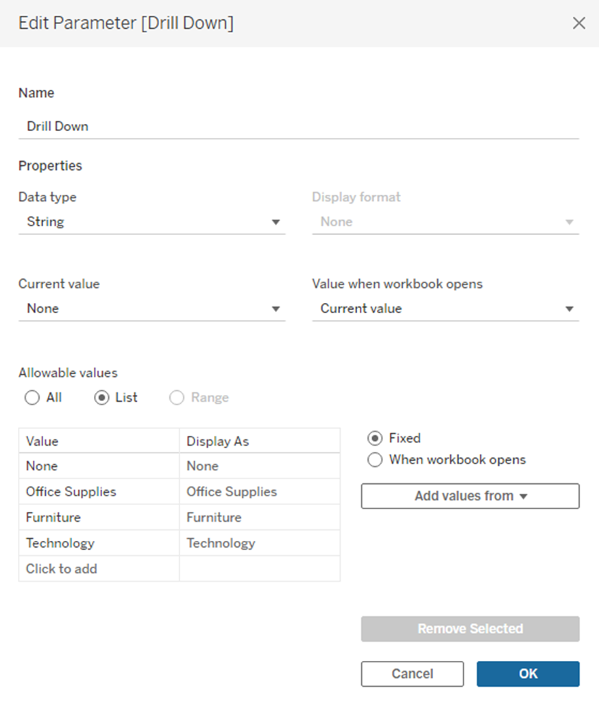The height and width of the screenshot is (704, 599).
Task: Choose the List radio button
Action: [102, 398]
